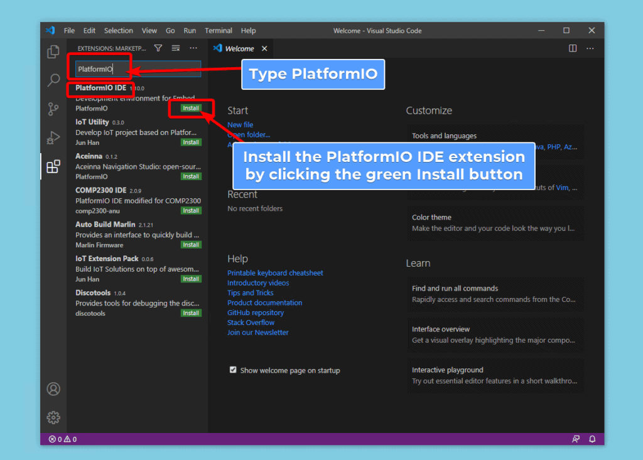Open the Go menu

click(170, 31)
